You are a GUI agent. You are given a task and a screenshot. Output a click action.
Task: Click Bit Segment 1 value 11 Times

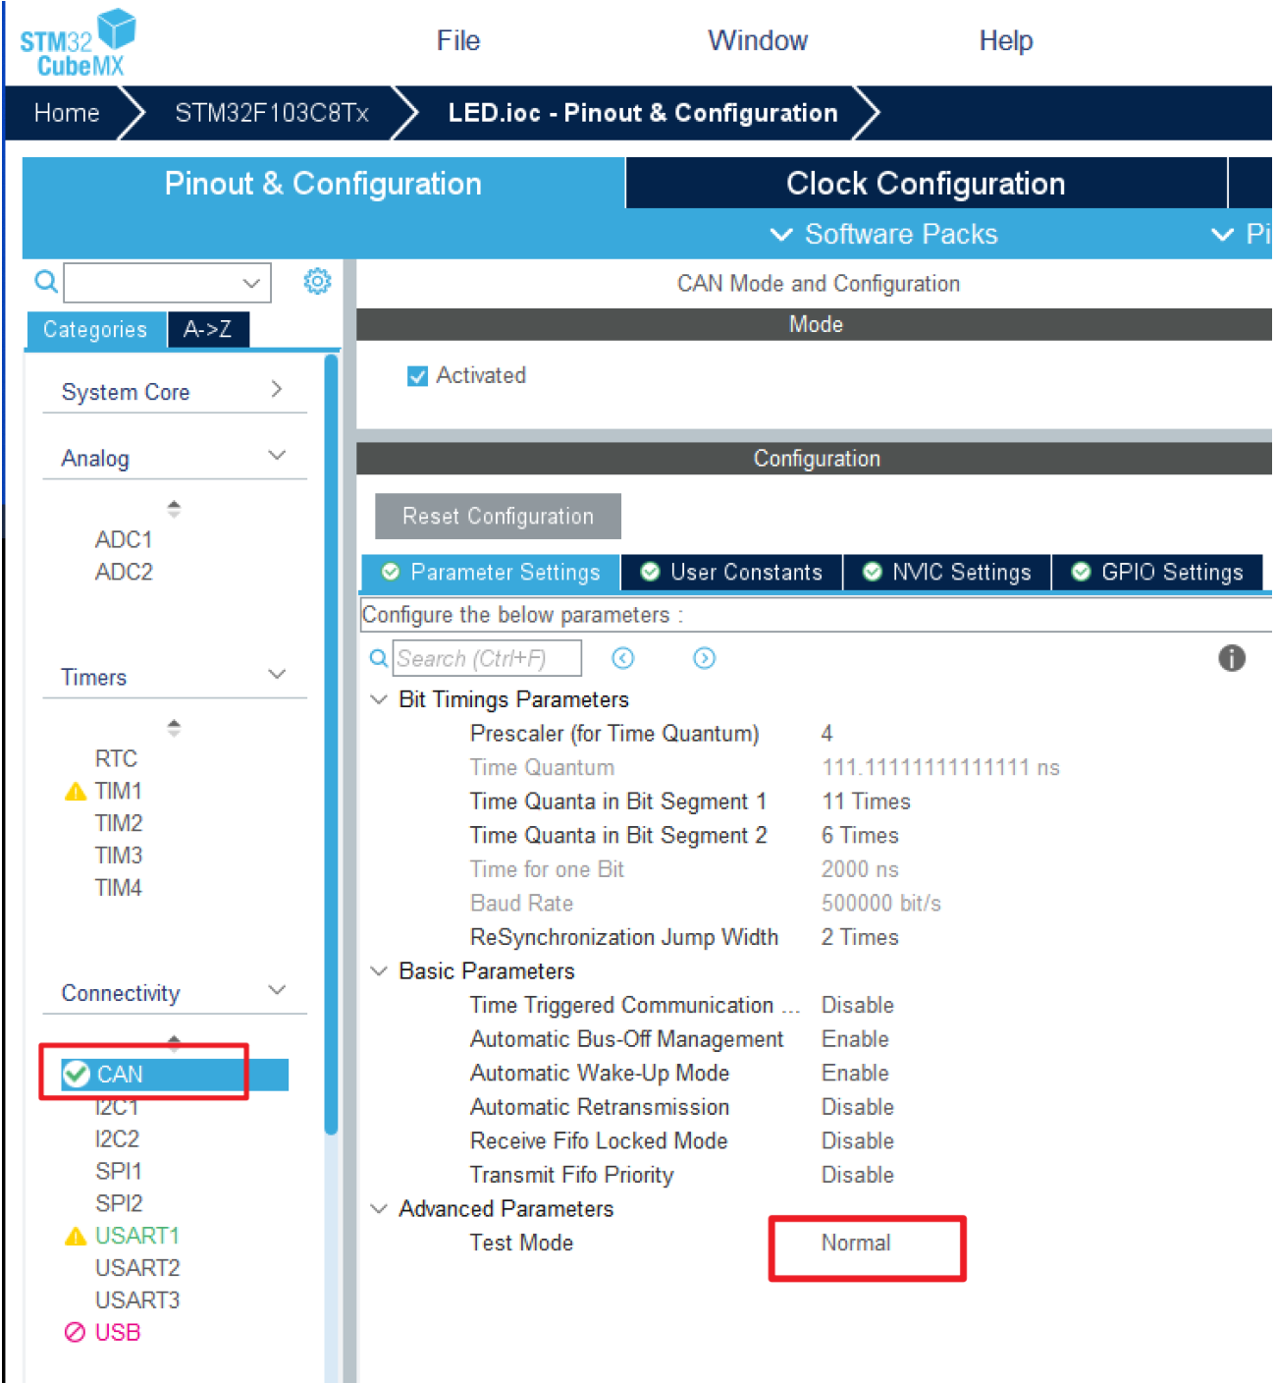click(x=866, y=802)
